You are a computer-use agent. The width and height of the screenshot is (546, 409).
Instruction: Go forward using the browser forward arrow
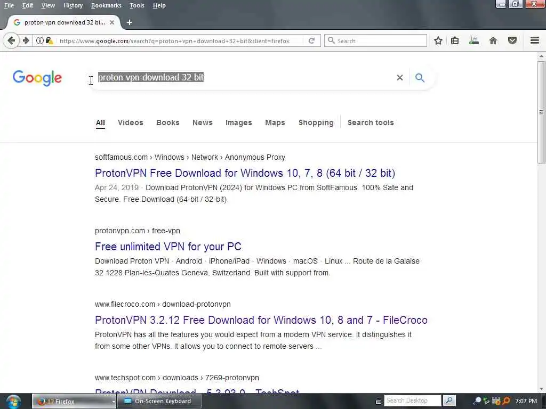coord(26,40)
